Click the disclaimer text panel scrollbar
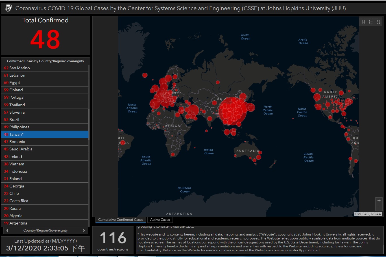The height and width of the screenshot is (257, 386). coord(383,240)
